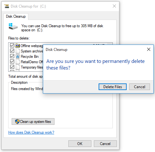Close the confirmation dialog with X
Image resolution: width=155 pixels, height=152 pixels.
point(149,49)
